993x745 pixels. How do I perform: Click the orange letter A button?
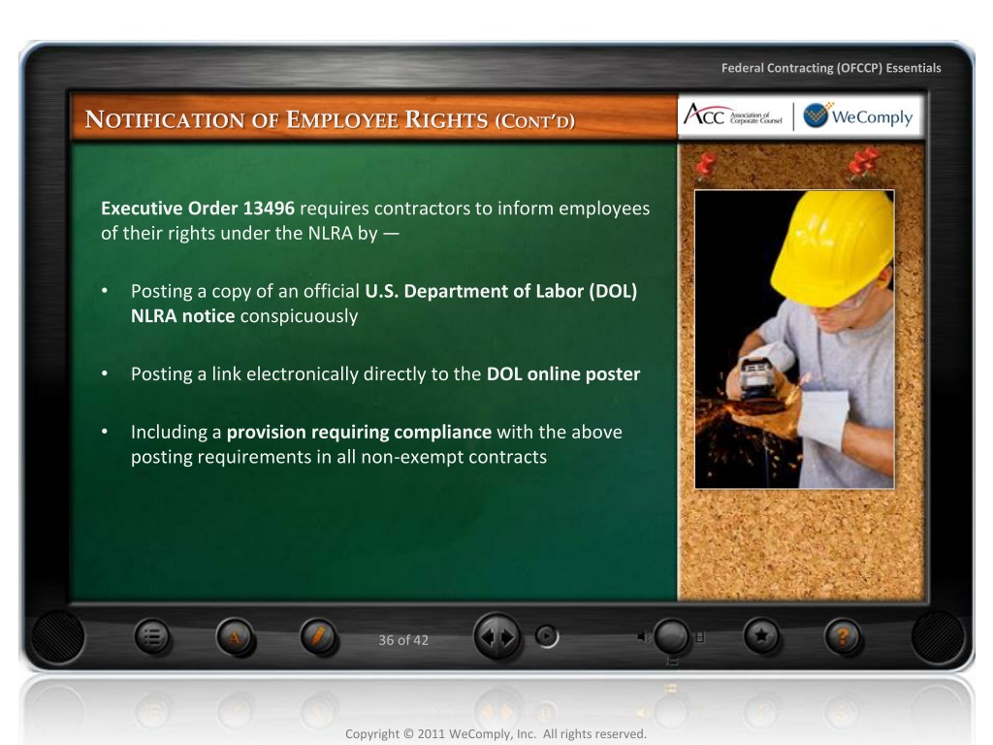click(235, 636)
